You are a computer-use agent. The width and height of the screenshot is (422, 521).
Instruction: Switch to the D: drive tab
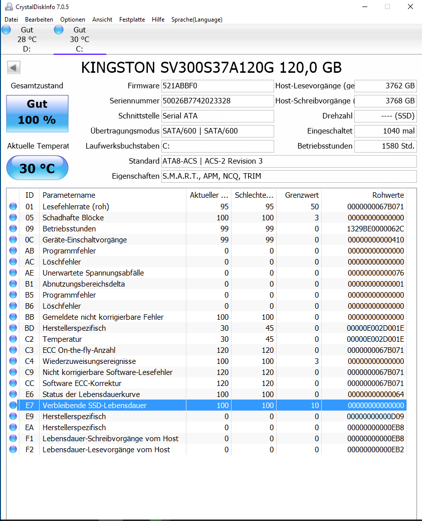click(27, 40)
